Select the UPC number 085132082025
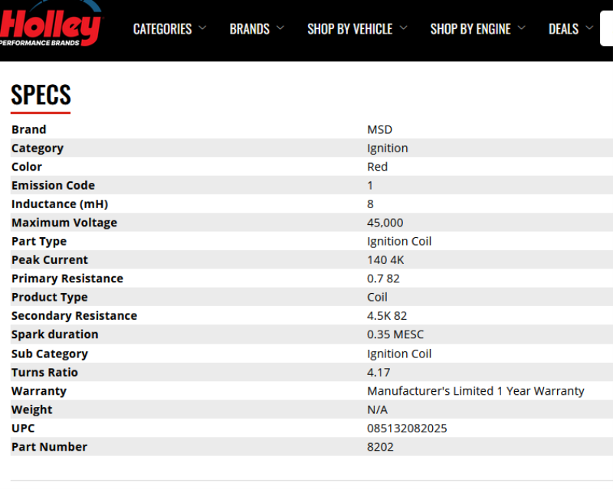The image size is (613, 489). [x=407, y=429]
